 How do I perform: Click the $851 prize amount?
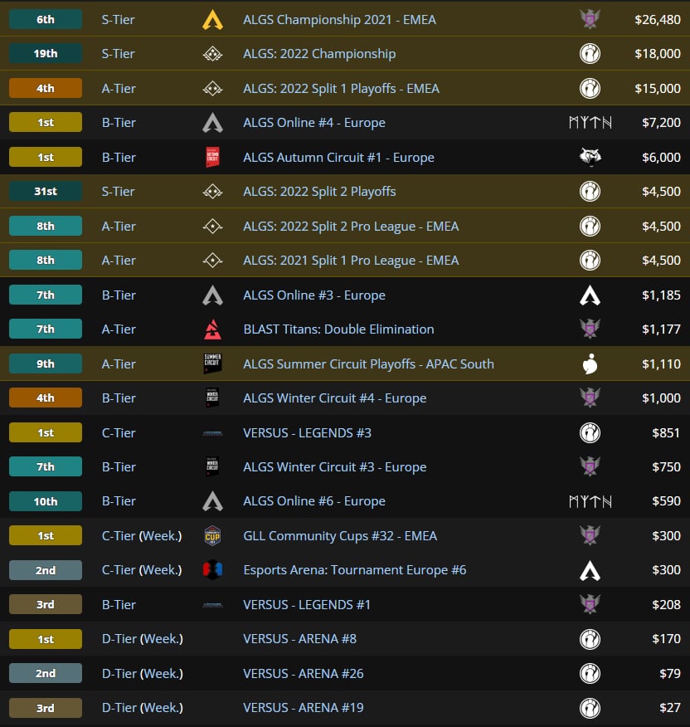(666, 433)
